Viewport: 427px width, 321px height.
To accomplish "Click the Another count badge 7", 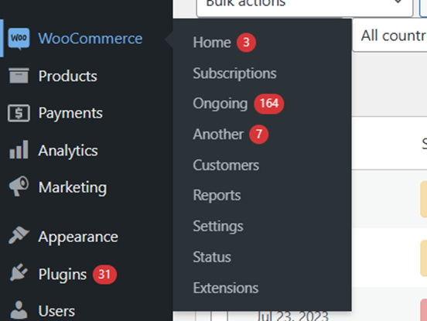I will coord(259,135).
